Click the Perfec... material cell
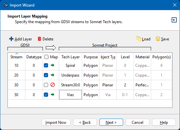This screenshot has width=180, height=130. 142,85
